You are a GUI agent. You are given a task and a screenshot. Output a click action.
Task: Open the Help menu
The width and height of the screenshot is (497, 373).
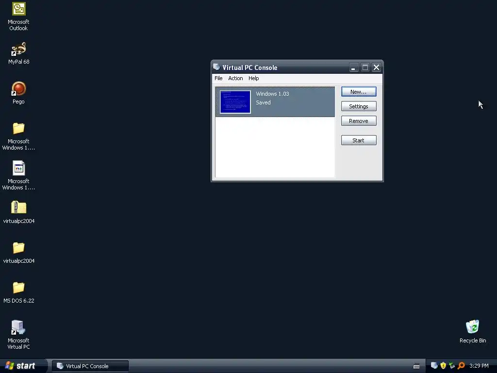(253, 78)
